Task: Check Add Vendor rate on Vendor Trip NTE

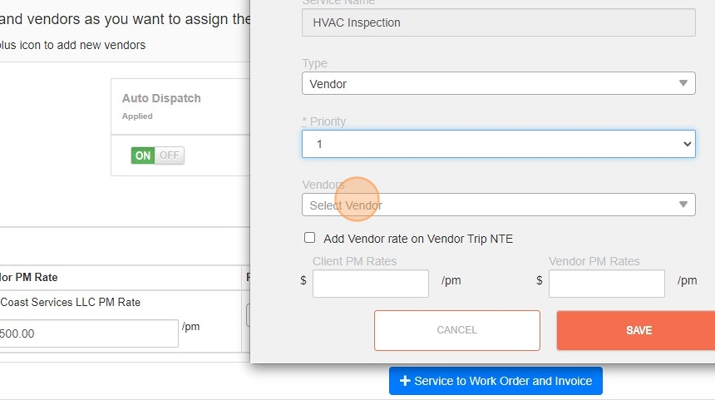Action: point(310,238)
